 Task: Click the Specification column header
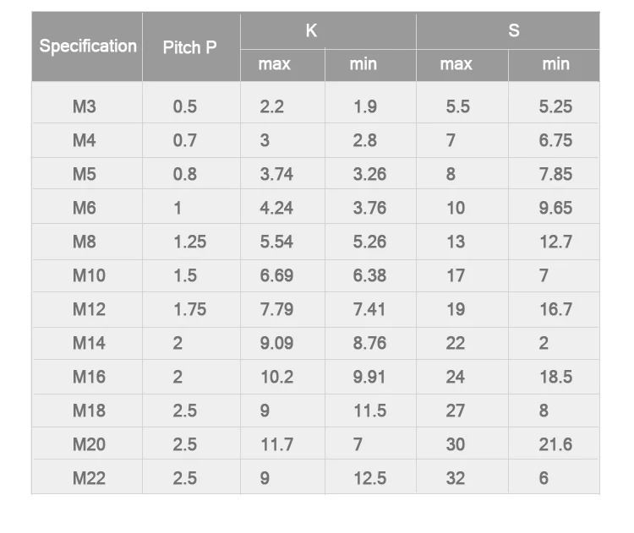pyautogui.click(x=88, y=46)
